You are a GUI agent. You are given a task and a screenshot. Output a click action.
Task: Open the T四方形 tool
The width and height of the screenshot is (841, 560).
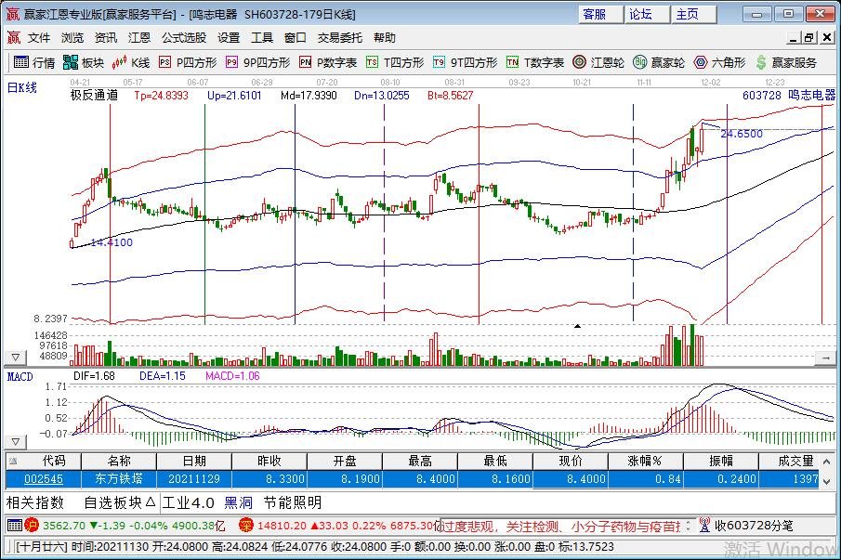395,63
